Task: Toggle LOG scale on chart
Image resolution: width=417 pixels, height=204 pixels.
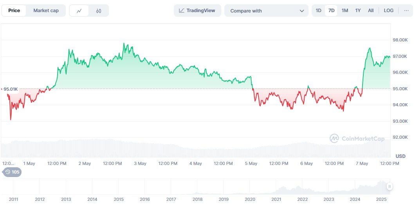Action: tap(388, 11)
